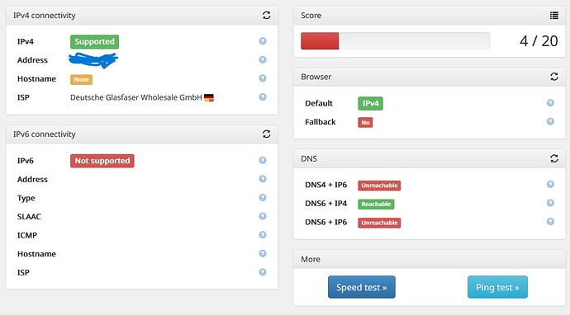This screenshot has width=570, height=315.
Task: Click the Fallback label
Action: (321, 122)
